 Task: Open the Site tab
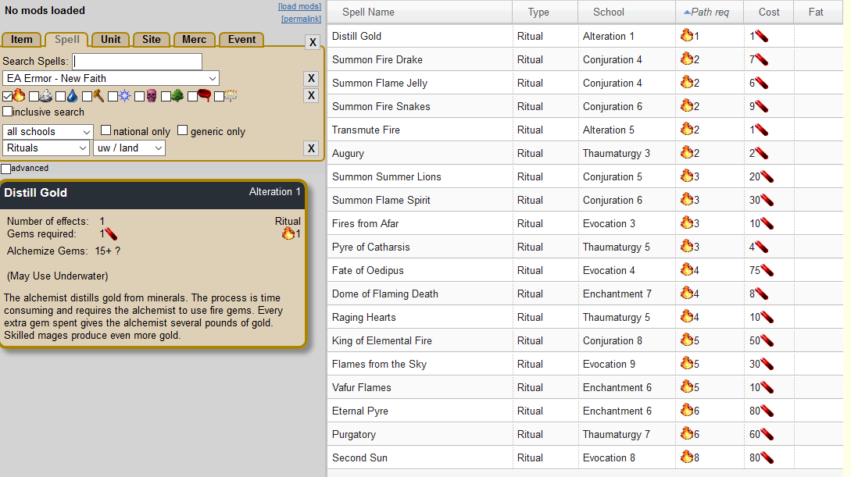[152, 40]
